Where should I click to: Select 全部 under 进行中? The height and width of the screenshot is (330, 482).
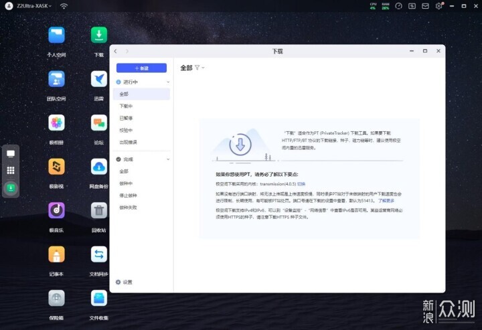(x=141, y=94)
